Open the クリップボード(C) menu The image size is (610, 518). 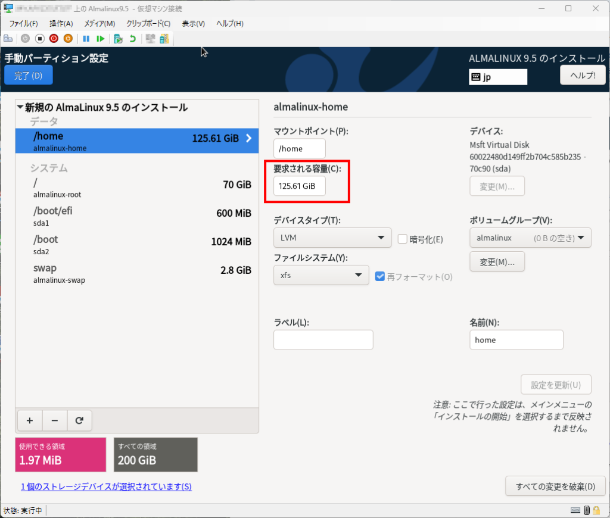148,23
